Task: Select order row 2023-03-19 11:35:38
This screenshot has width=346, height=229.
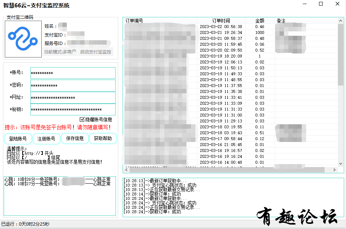Action: tap(230, 91)
